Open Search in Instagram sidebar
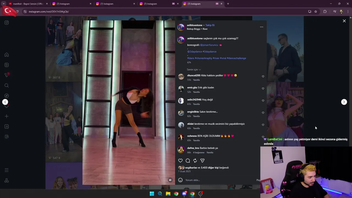 7,86
